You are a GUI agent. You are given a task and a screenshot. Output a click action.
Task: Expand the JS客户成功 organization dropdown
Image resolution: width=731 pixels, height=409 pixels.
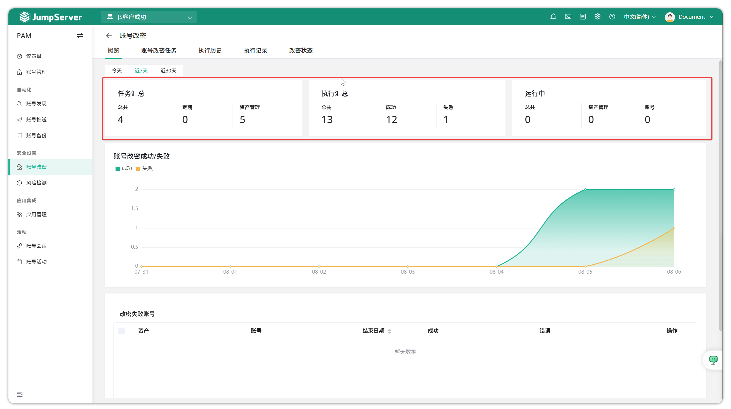[x=149, y=17]
